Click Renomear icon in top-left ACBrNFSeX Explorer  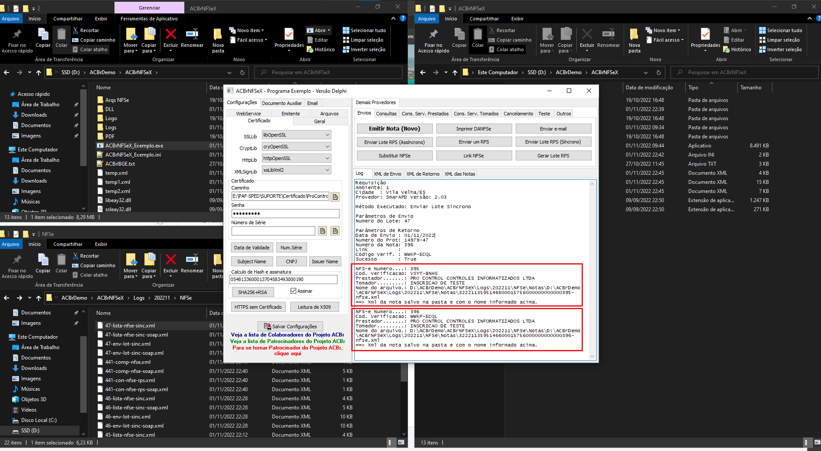pos(192,34)
